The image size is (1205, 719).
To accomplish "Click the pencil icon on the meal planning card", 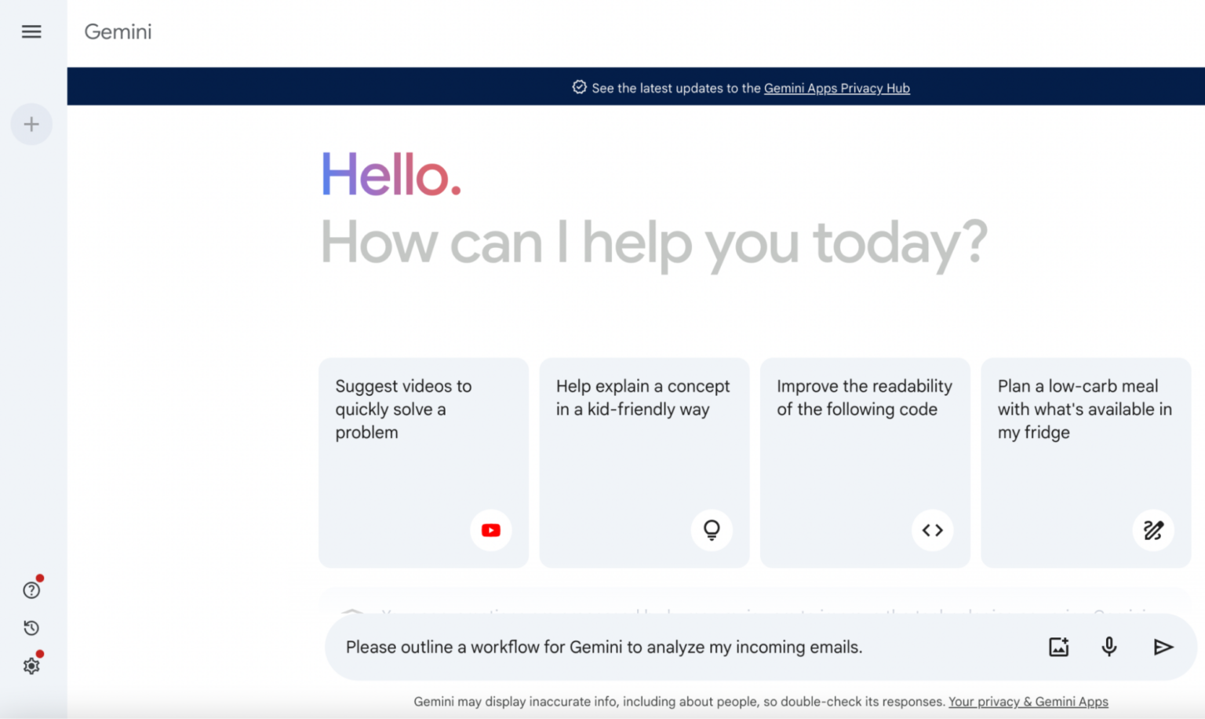I will click(x=1153, y=530).
